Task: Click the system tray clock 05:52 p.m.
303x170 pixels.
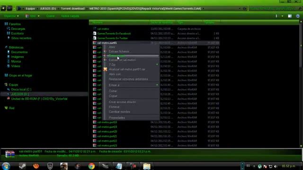Action: coord(288,166)
